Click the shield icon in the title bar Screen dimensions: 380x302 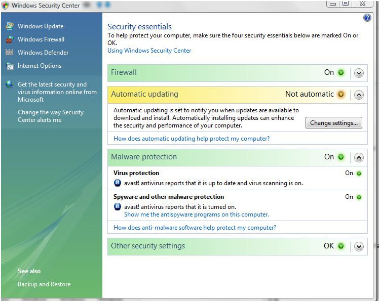click(5, 6)
